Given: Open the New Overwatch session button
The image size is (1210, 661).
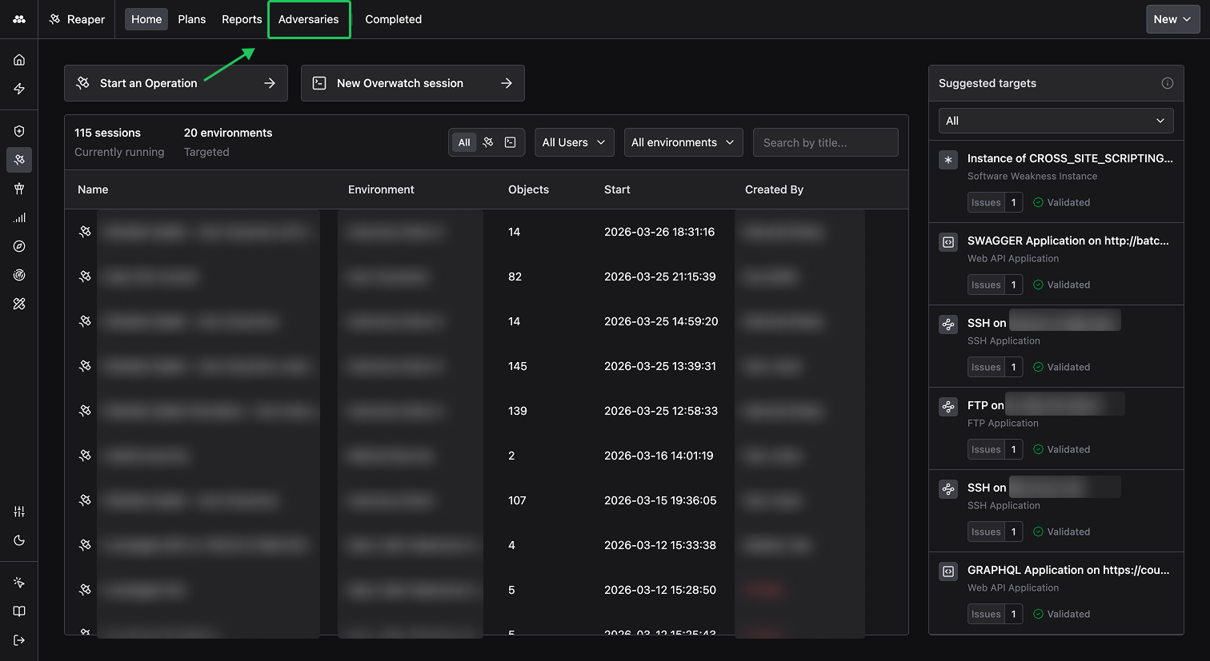Looking at the screenshot, I should click(x=412, y=82).
